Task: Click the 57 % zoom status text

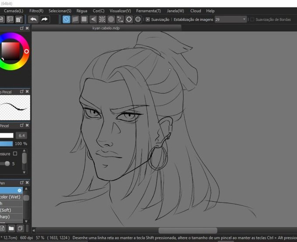Action: (40, 238)
